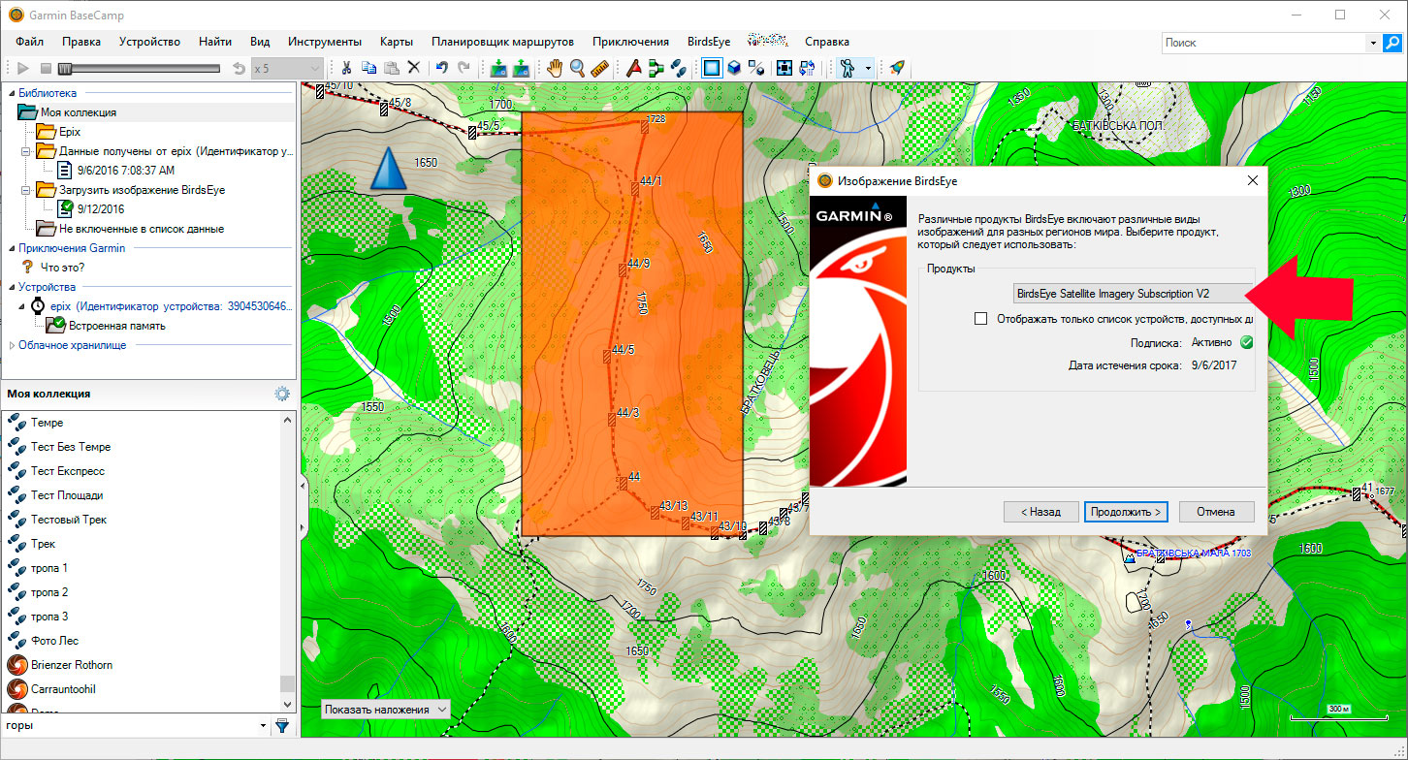Open the Инструменты menu
This screenshot has height=760, width=1408.
[x=324, y=42]
